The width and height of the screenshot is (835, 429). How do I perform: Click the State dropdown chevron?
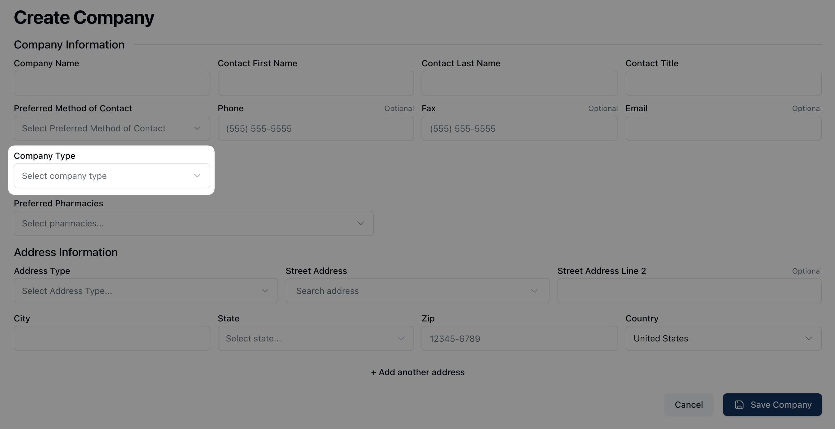click(401, 339)
